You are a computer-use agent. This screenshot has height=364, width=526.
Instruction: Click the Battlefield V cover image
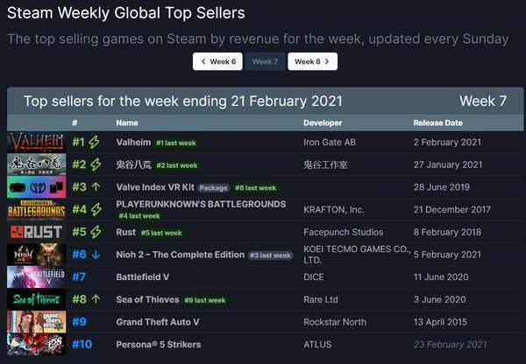point(36,277)
